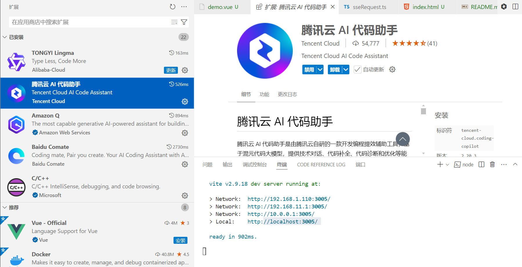Open C/C++ extension manage gear
Screen dimensions: 522x267
click(x=185, y=196)
